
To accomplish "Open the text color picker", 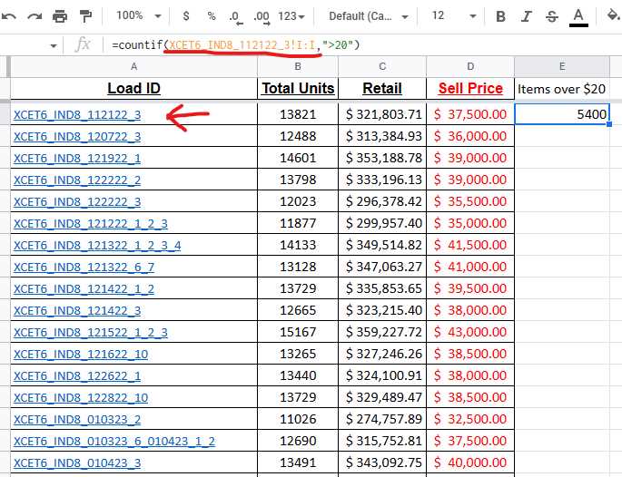I will [x=578, y=17].
